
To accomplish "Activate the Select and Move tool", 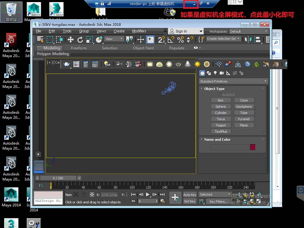I will click(x=71, y=40).
